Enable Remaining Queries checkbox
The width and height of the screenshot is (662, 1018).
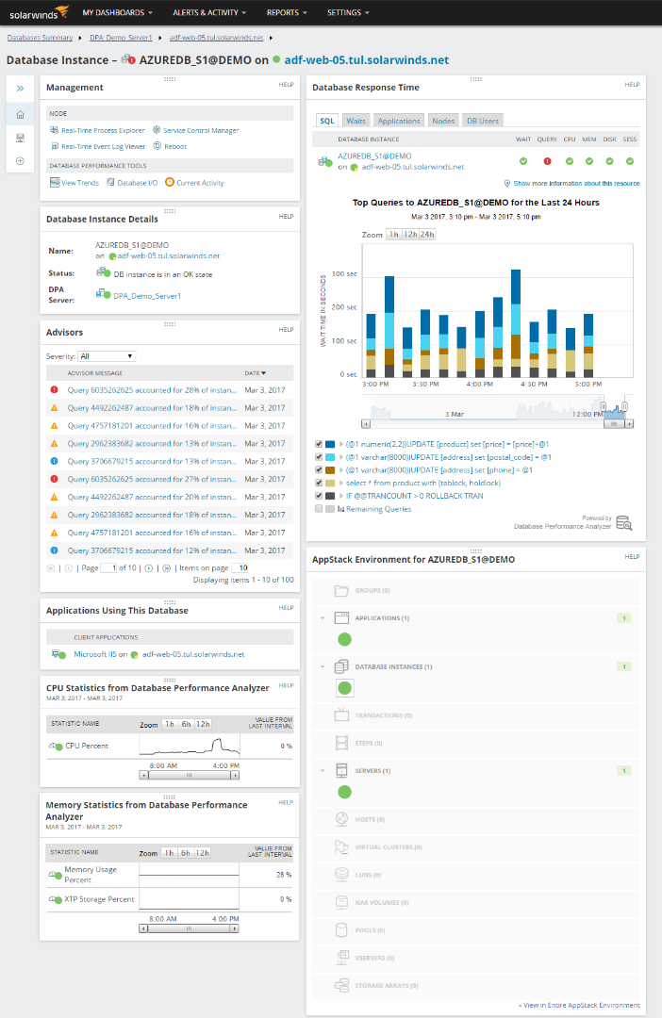(319, 509)
